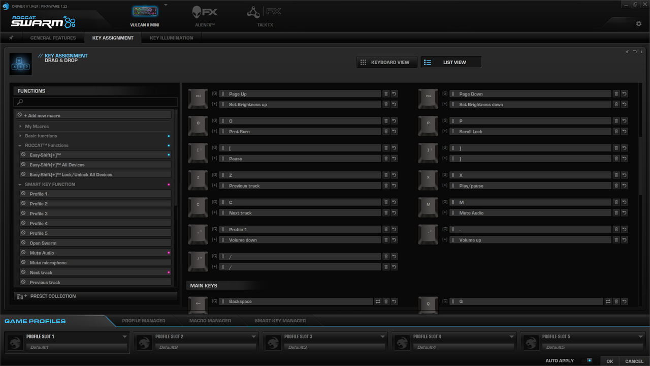Open the Key Illumination tab
The width and height of the screenshot is (650, 366).
click(x=172, y=38)
